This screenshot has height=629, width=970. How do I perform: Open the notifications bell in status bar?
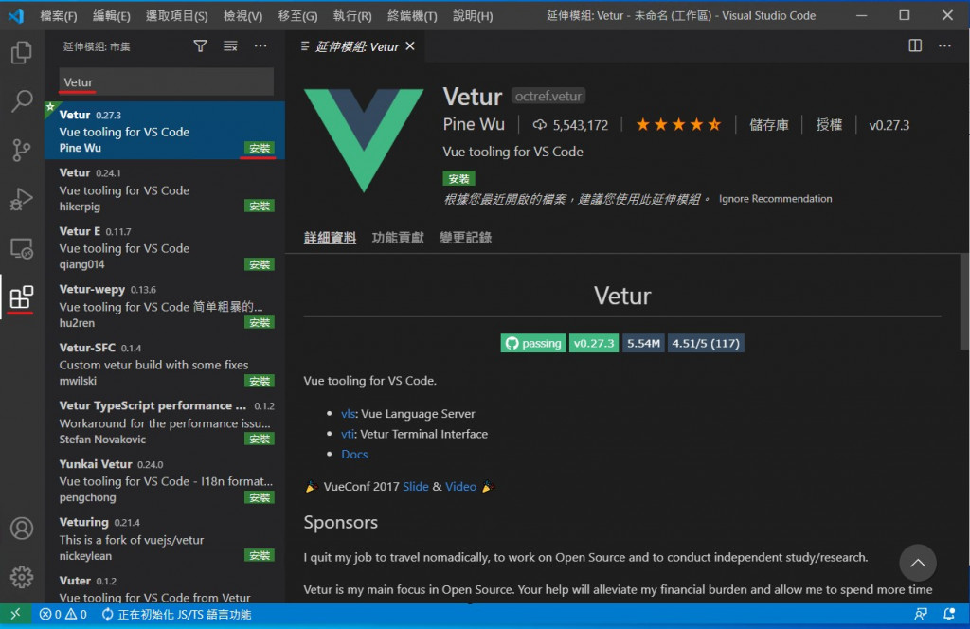coord(949,614)
